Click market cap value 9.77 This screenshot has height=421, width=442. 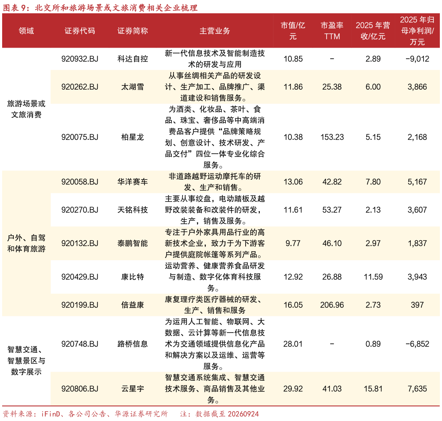293,243
